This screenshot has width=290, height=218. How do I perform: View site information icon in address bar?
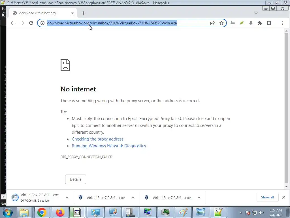(42, 23)
